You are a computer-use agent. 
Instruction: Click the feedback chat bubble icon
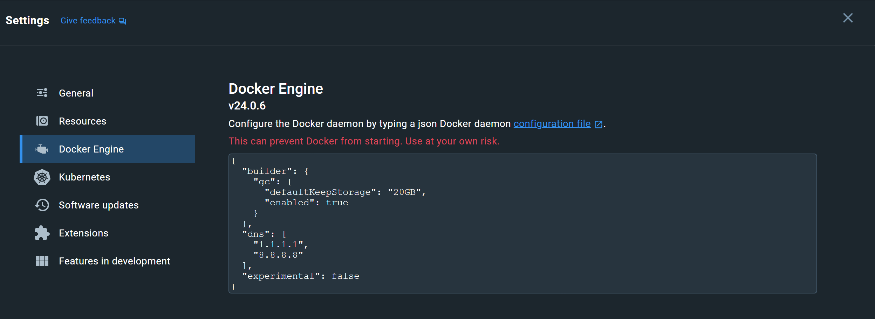tap(122, 21)
